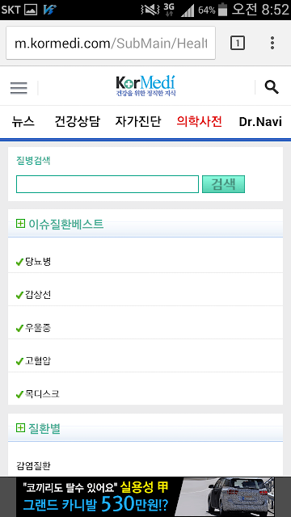Tap the 그랜드 카니발 ad banner
Viewport: 291px width, 517px height.
coord(145,497)
